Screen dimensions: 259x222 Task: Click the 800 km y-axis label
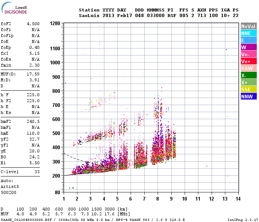[x=56, y=91]
